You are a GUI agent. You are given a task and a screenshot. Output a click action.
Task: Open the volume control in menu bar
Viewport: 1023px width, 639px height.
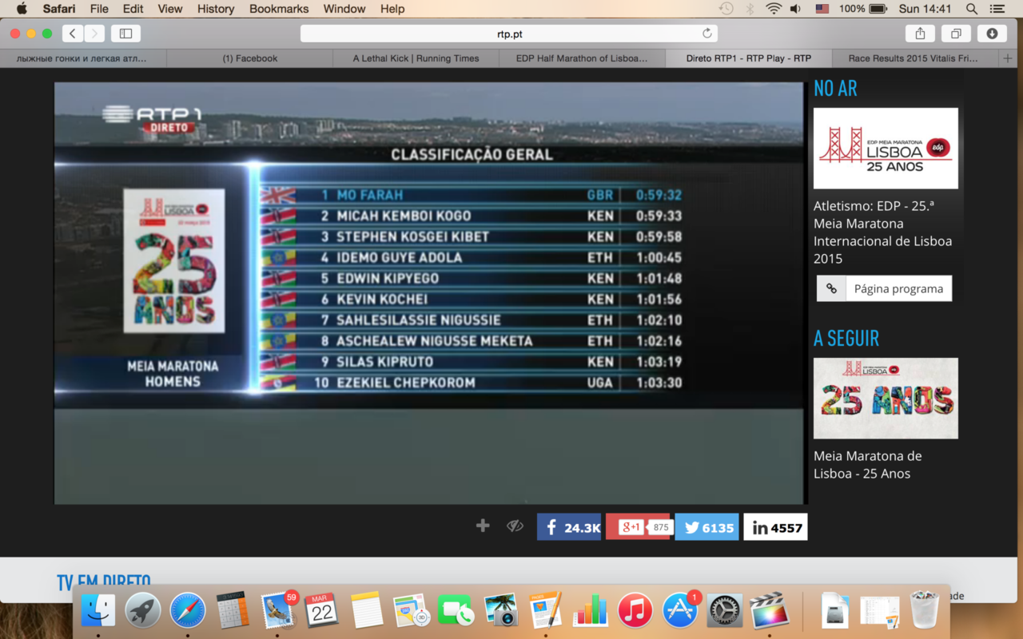(x=796, y=9)
